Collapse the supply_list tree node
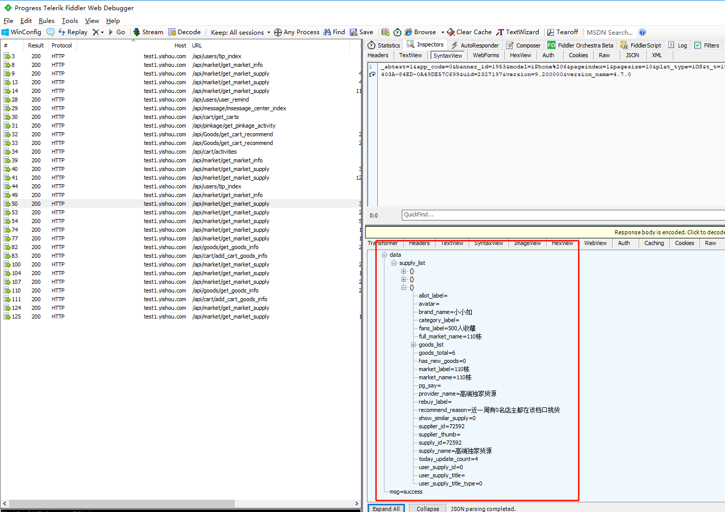Screen dimensions: 725x512 [x=394, y=263]
